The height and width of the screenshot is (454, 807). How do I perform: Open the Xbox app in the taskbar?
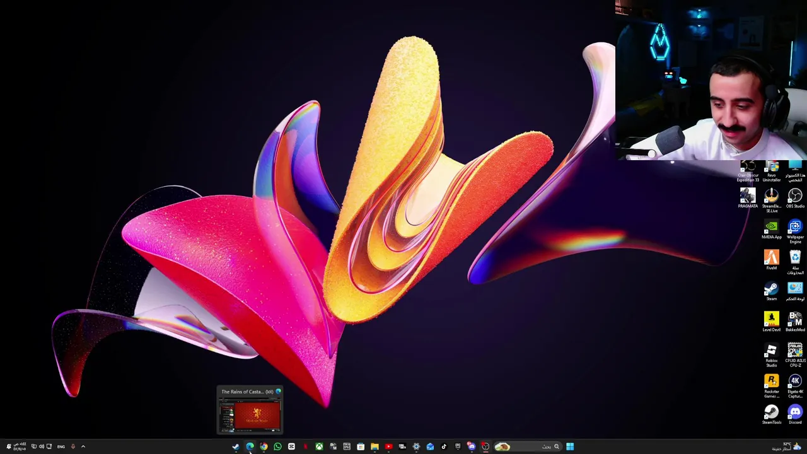tap(319, 446)
